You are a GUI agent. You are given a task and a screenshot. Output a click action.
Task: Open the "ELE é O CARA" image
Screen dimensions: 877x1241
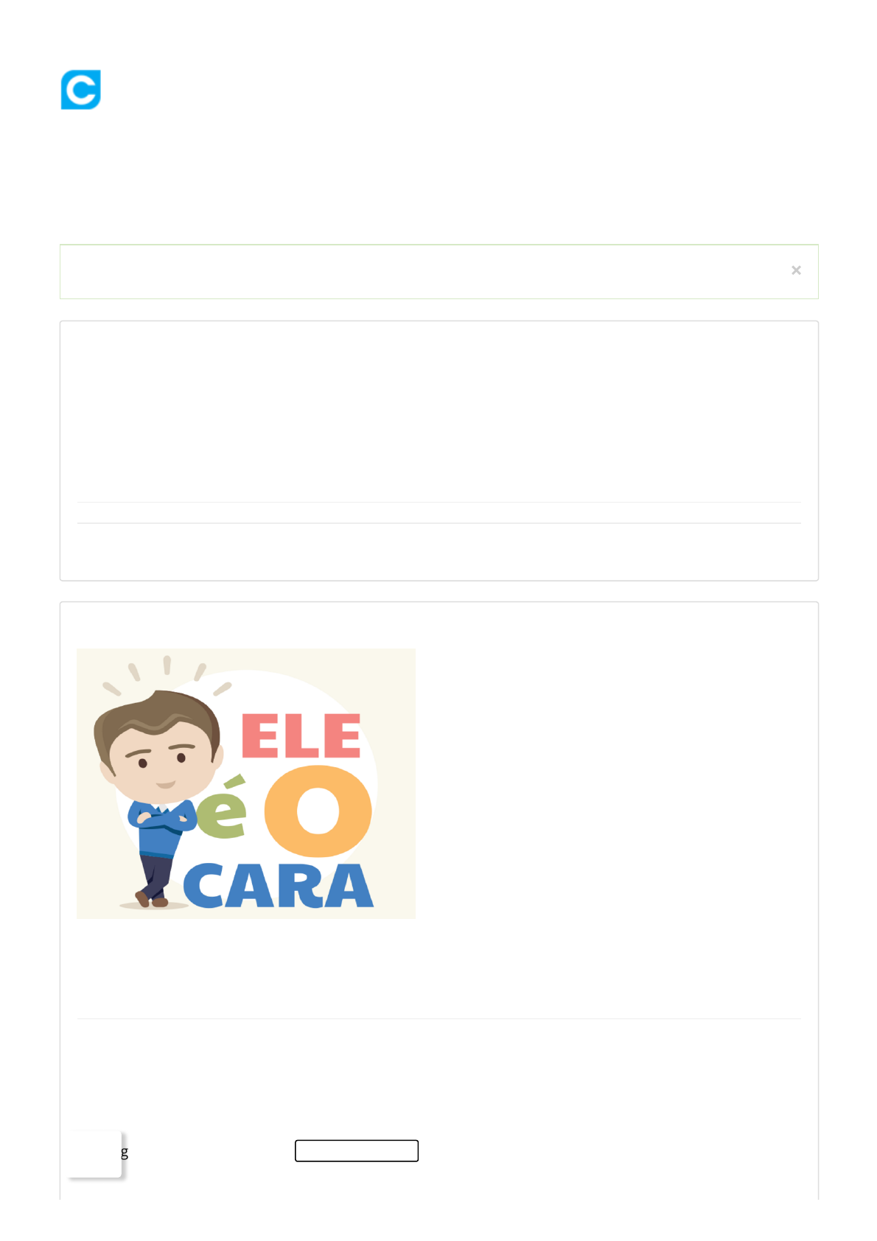click(x=246, y=783)
